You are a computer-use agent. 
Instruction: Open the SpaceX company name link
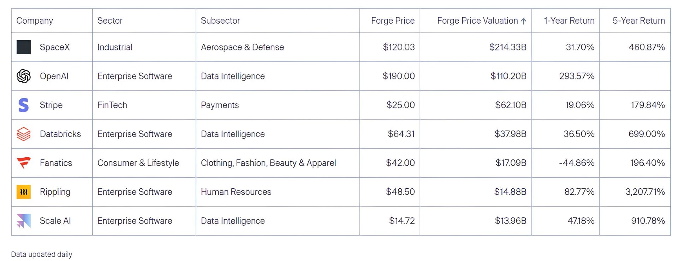pyautogui.click(x=55, y=47)
